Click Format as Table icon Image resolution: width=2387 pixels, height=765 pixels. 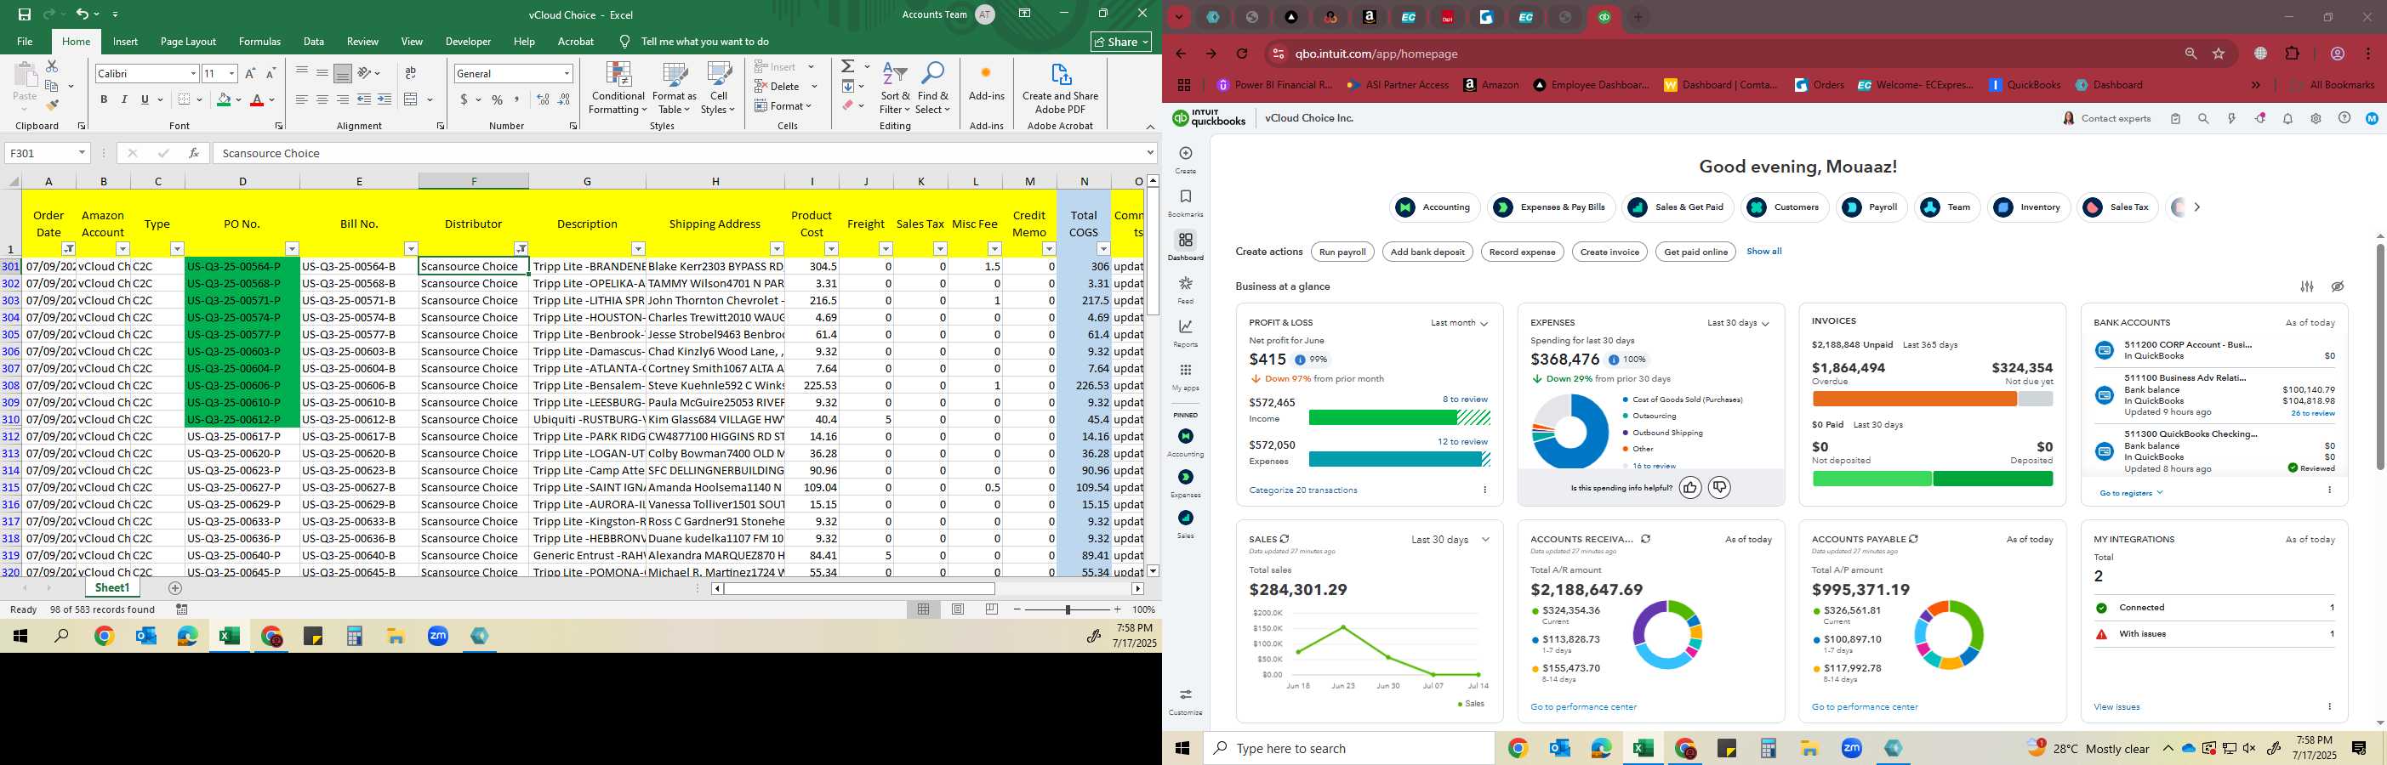point(674,76)
